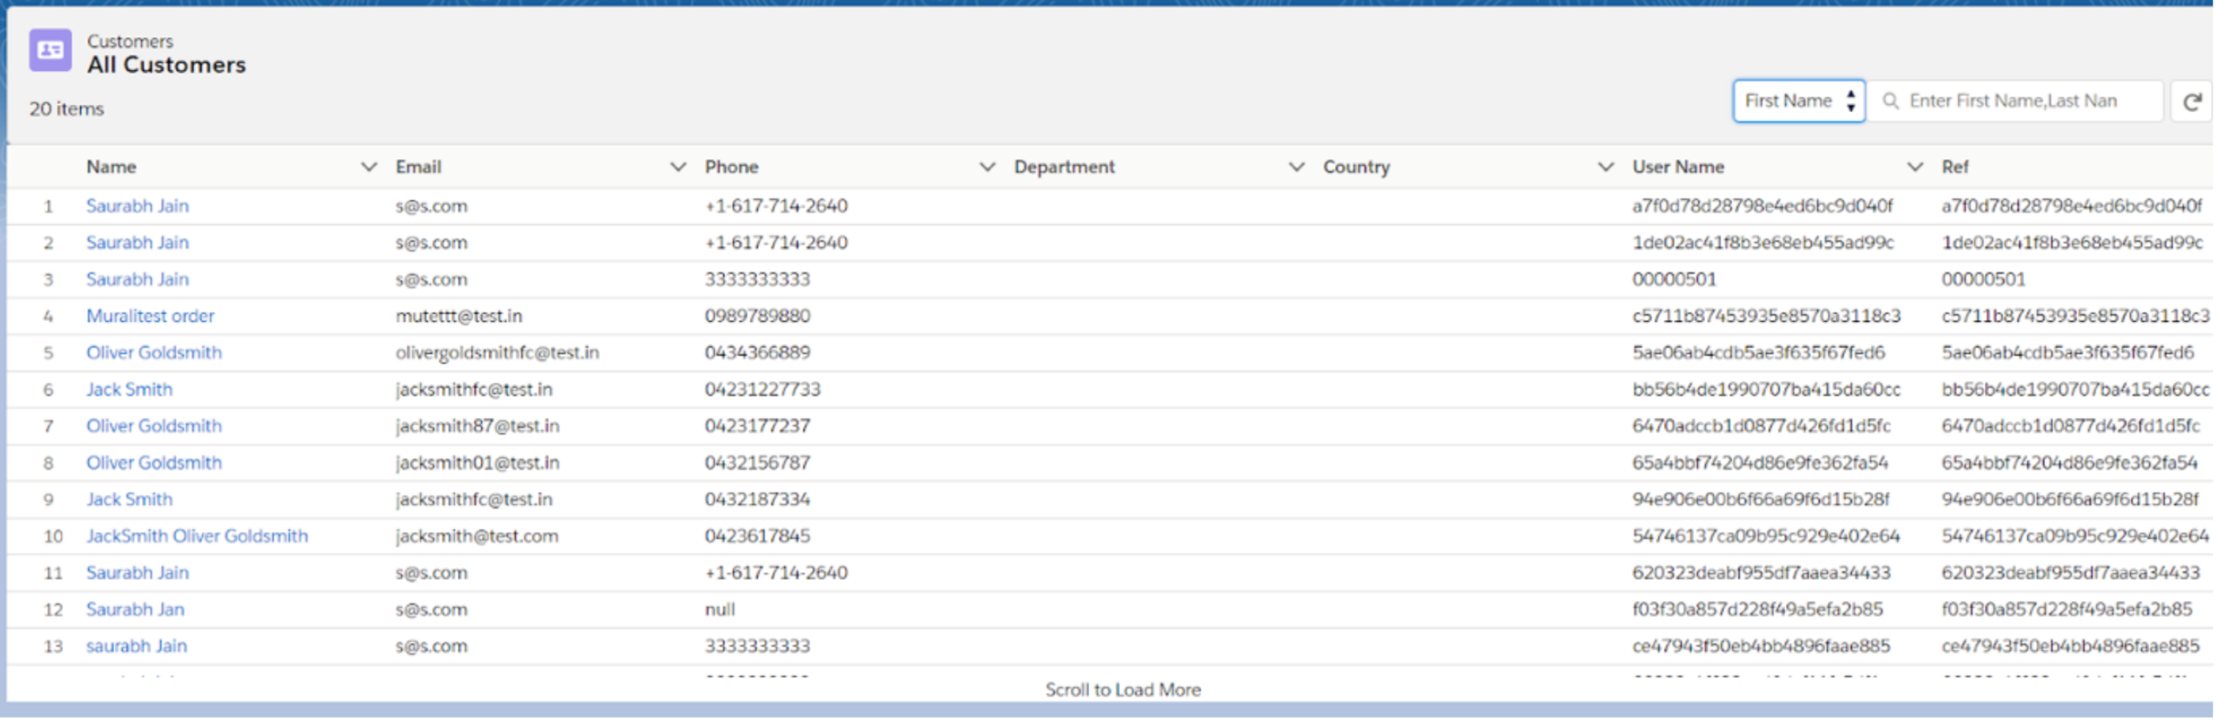Click the refresh list button
Screen dimensions: 2216x721
tap(2191, 102)
